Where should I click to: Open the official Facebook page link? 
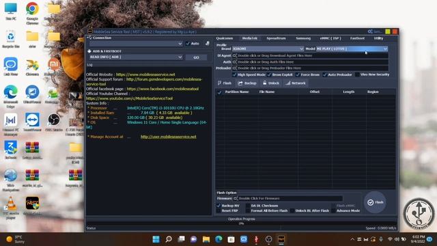(x=163, y=89)
